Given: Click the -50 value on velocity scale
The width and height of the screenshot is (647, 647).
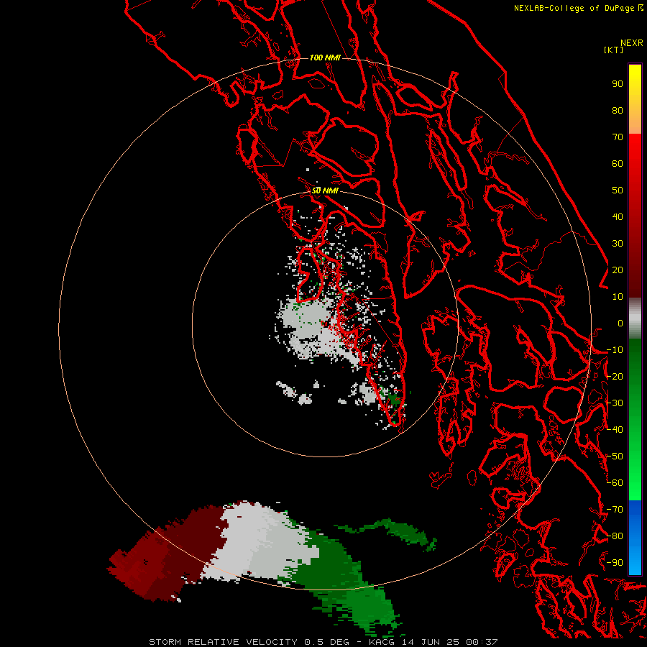Looking at the screenshot, I should pos(615,456).
